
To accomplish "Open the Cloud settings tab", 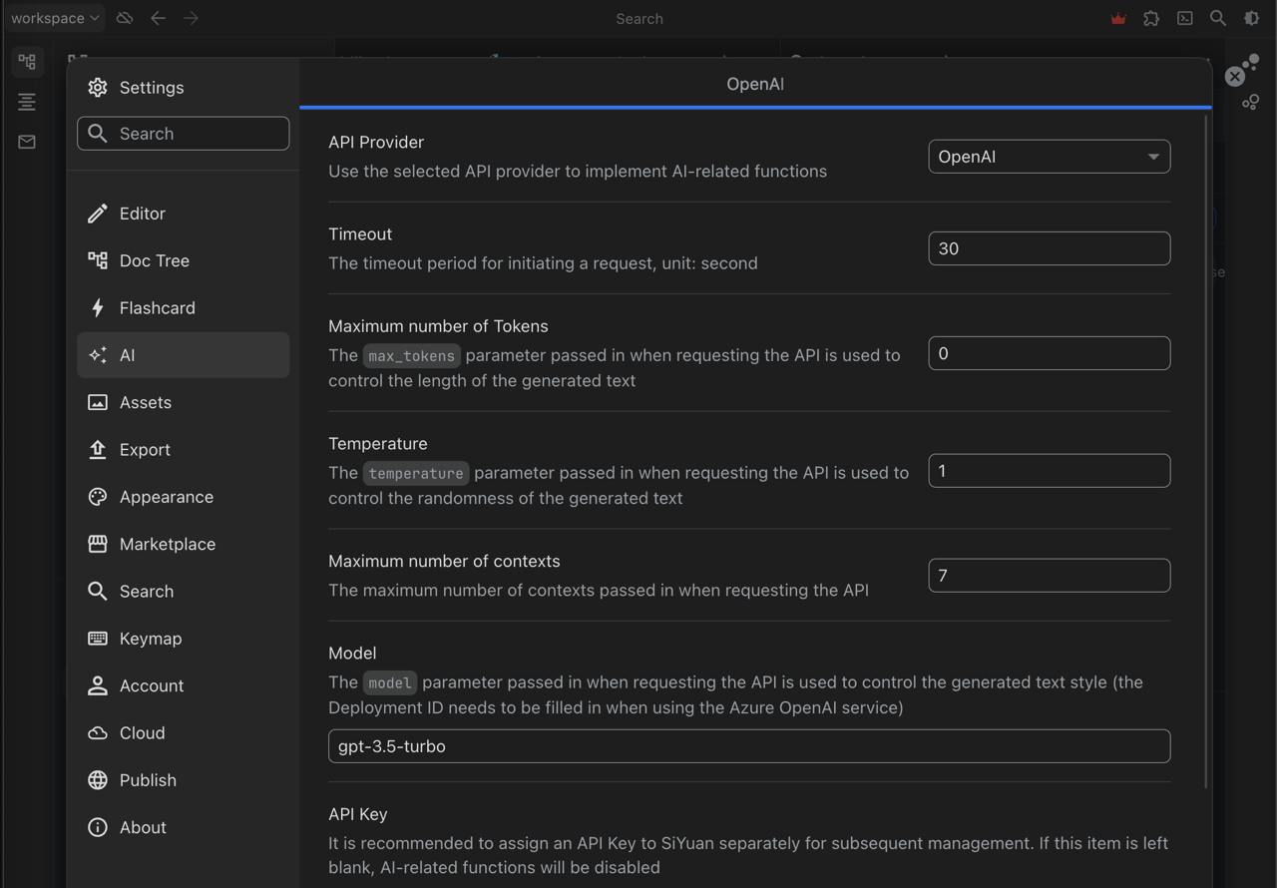I will click(x=184, y=732).
